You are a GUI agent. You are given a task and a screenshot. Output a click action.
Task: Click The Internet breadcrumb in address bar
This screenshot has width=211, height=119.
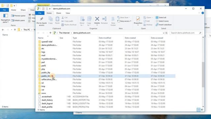click(64, 33)
